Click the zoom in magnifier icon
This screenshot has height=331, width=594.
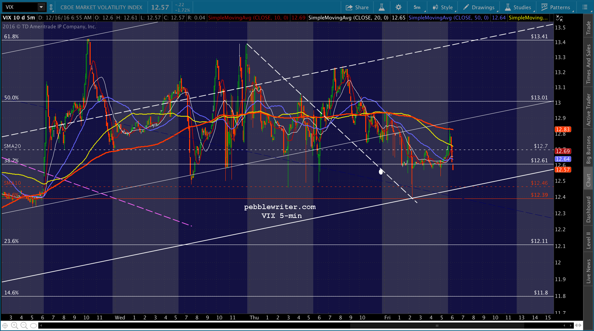pos(14,326)
